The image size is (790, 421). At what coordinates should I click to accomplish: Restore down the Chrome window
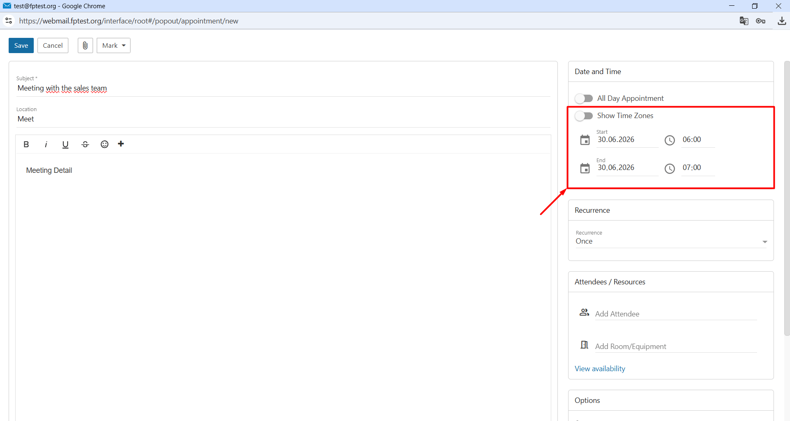755,6
